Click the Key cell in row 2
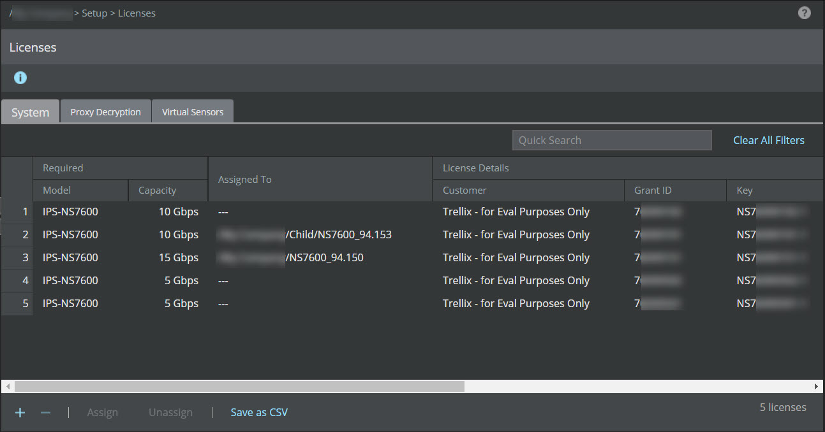 click(x=773, y=234)
